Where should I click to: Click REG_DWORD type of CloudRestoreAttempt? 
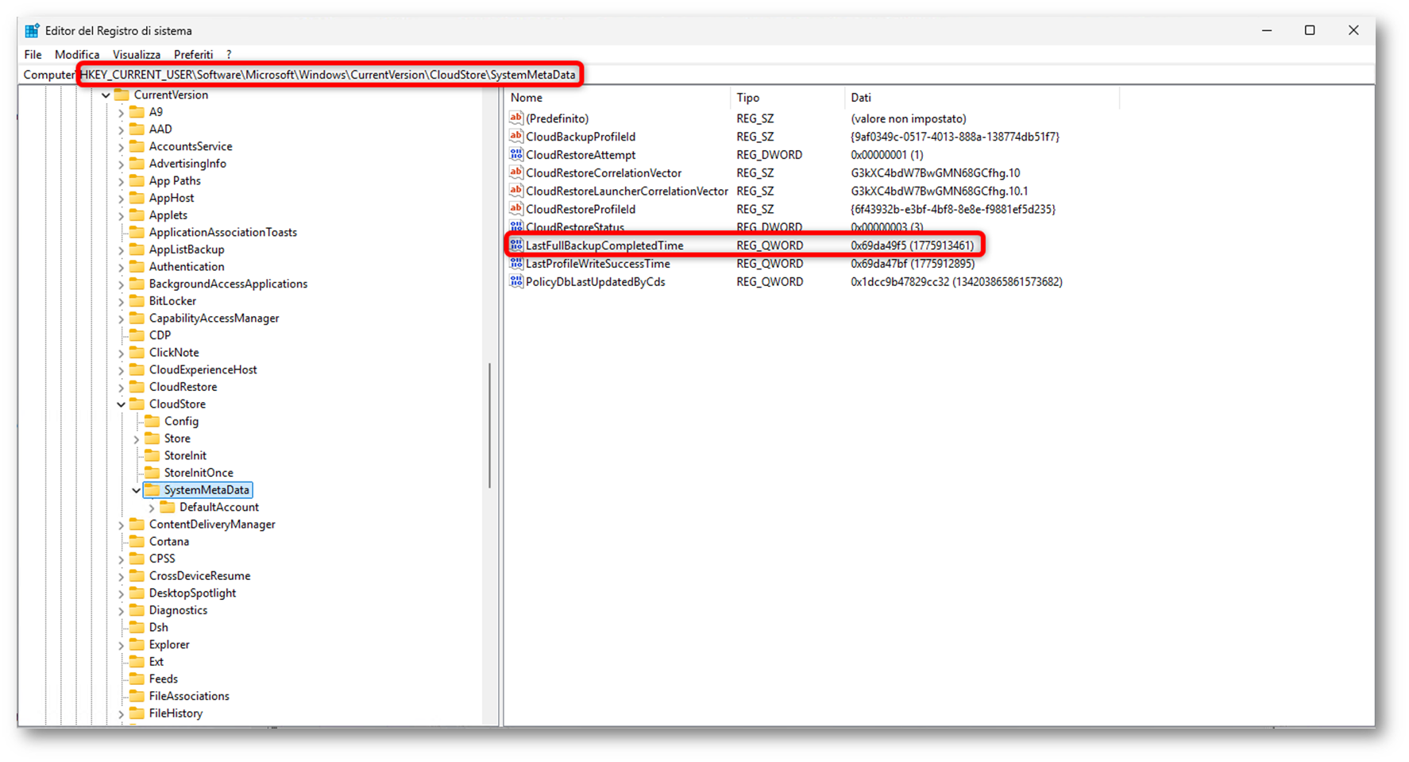click(x=769, y=155)
